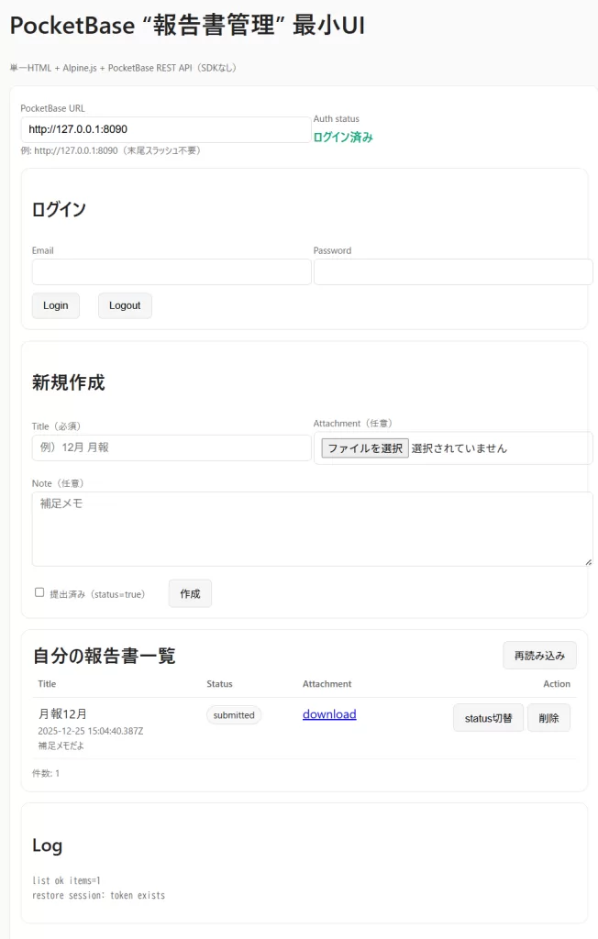Click the 再読み込み button

pos(539,656)
